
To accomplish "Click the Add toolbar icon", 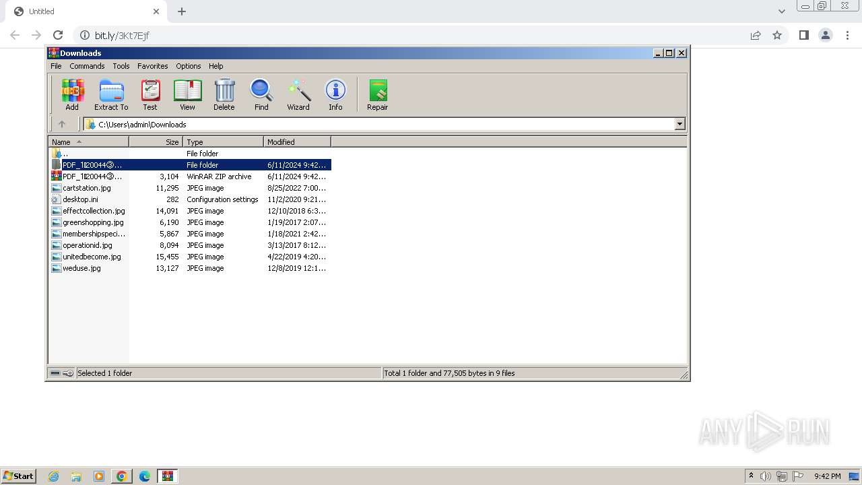I will tap(72, 94).
